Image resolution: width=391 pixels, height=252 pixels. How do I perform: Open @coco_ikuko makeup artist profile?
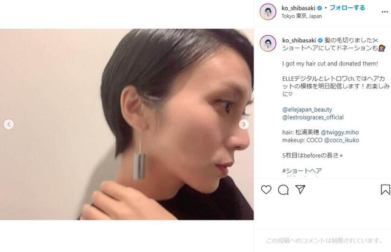(342, 140)
